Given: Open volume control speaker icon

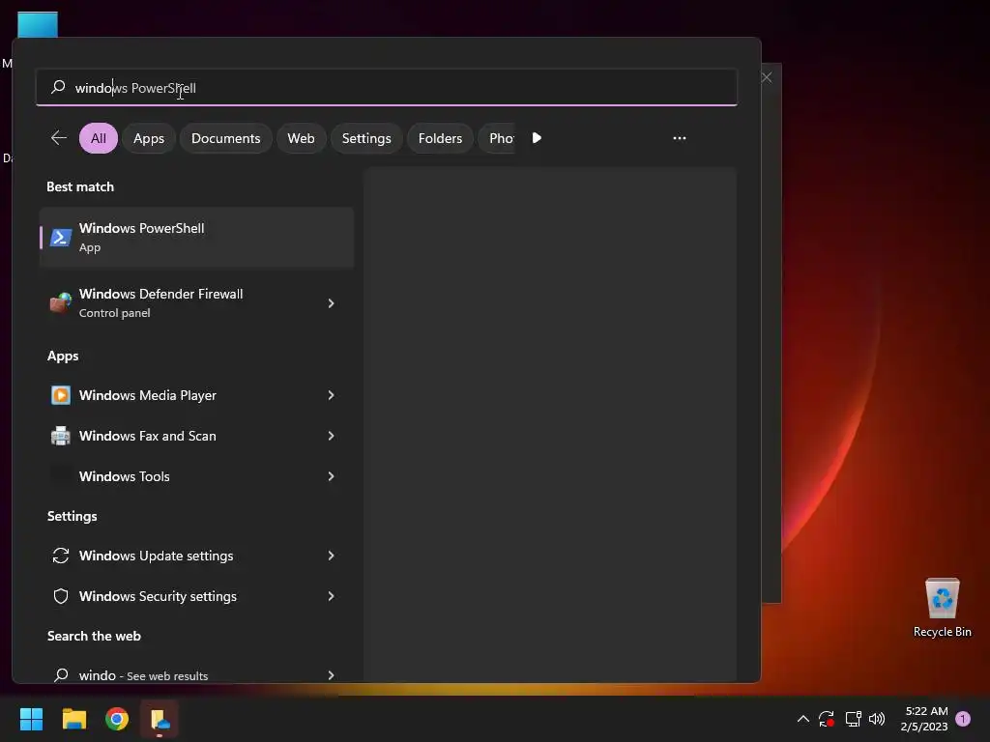Looking at the screenshot, I should click(877, 719).
